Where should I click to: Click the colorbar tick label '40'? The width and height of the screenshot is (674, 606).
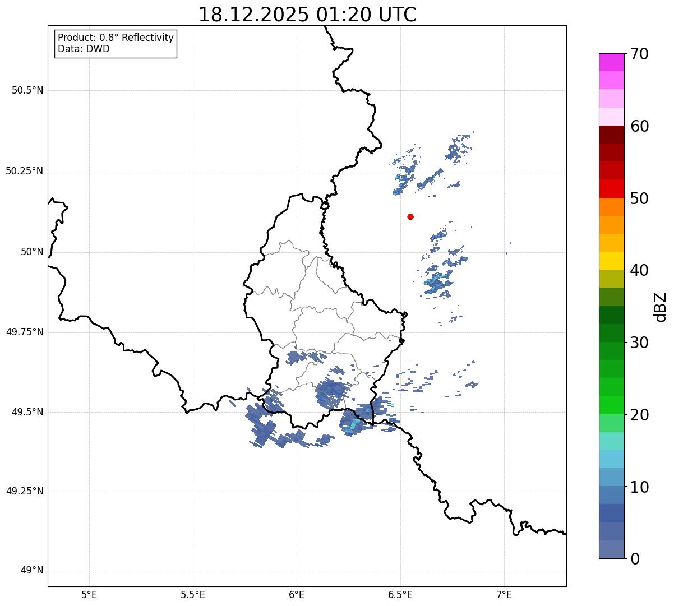pos(639,270)
